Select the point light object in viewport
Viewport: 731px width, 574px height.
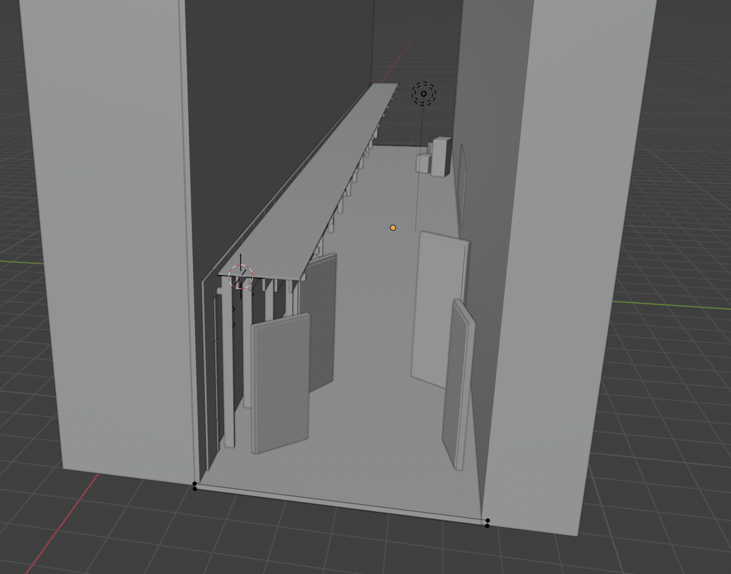424,94
